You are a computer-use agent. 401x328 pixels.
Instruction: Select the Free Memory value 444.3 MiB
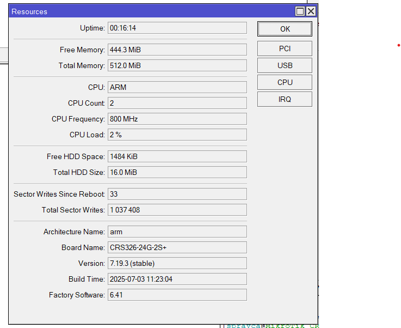tap(177, 50)
